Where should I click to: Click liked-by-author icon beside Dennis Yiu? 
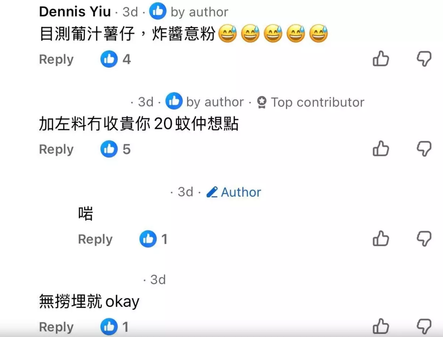point(158,12)
